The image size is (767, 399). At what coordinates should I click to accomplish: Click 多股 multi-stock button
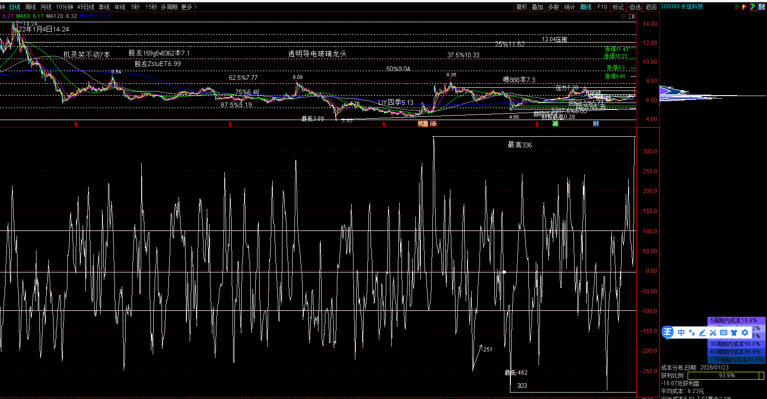554,7
